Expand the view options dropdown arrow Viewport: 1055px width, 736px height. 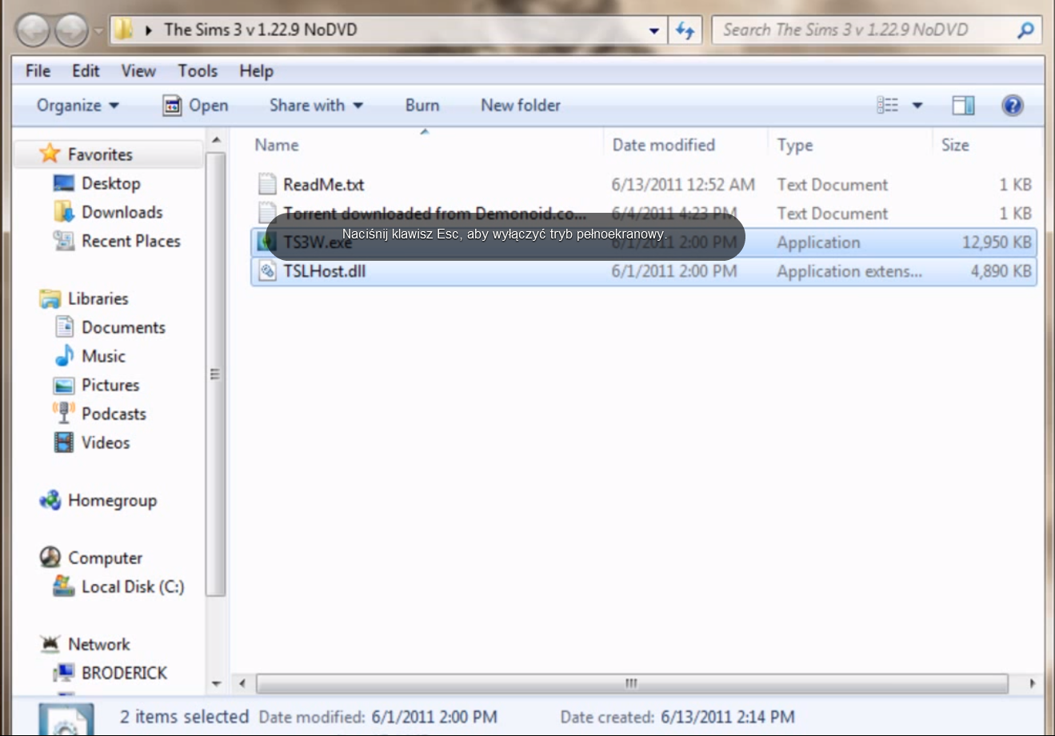(x=917, y=106)
